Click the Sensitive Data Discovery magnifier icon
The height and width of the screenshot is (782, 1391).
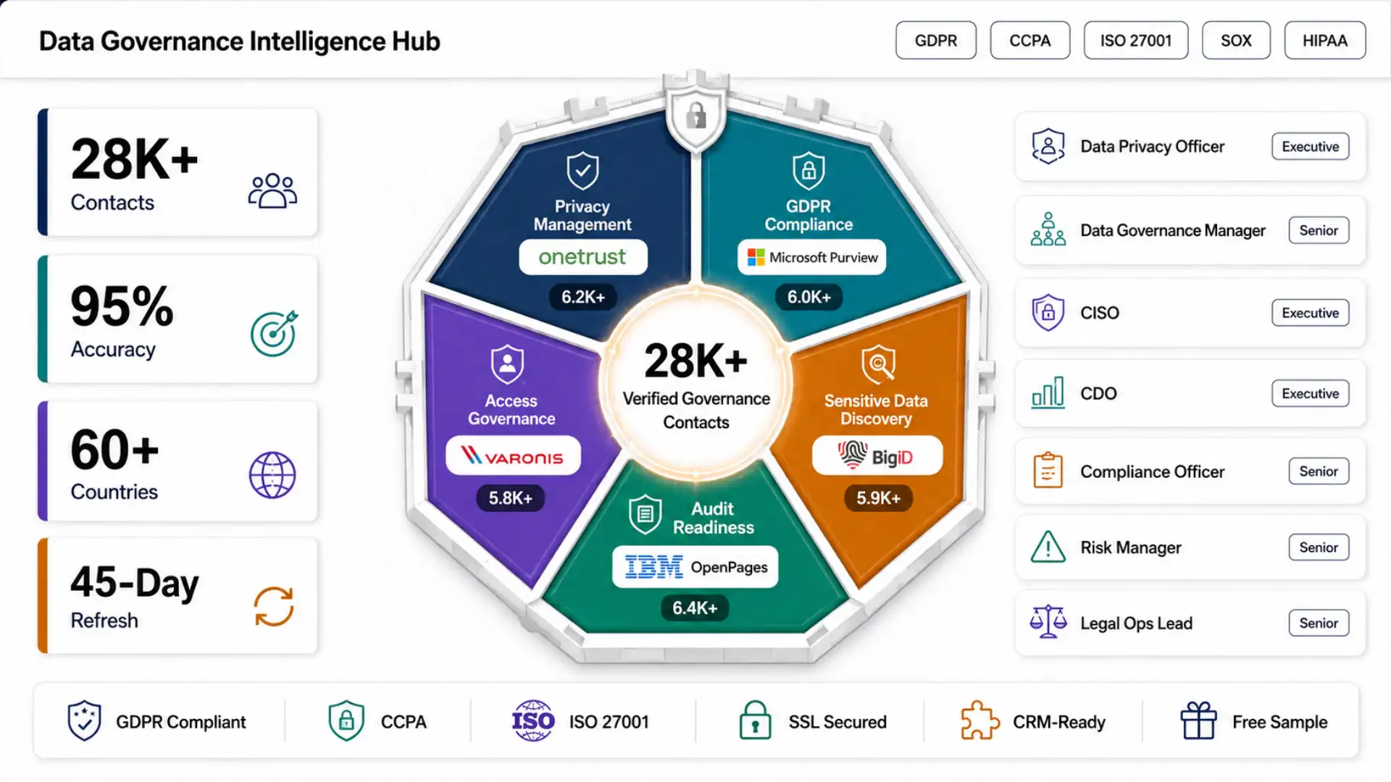tap(878, 363)
